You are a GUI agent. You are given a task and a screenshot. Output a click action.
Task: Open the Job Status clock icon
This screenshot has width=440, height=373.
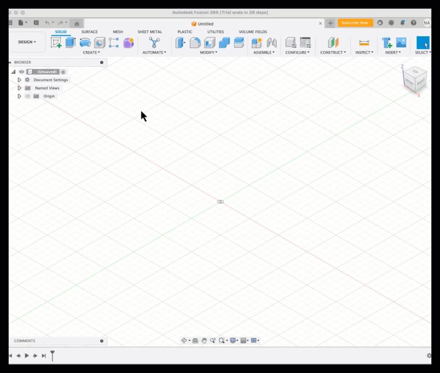pyautogui.click(x=391, y=23)
